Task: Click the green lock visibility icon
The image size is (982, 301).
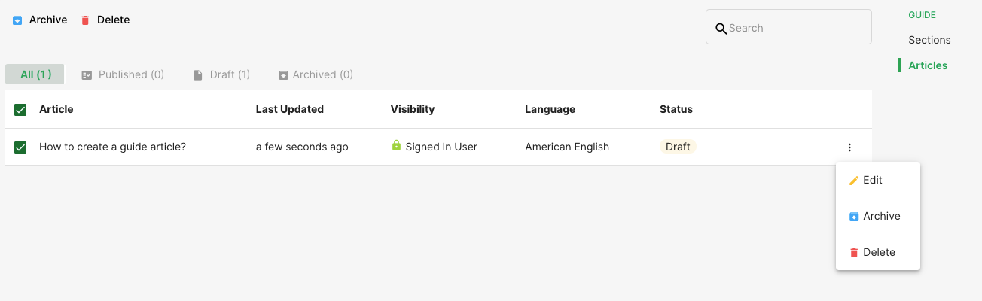Action: coord(396,145)
